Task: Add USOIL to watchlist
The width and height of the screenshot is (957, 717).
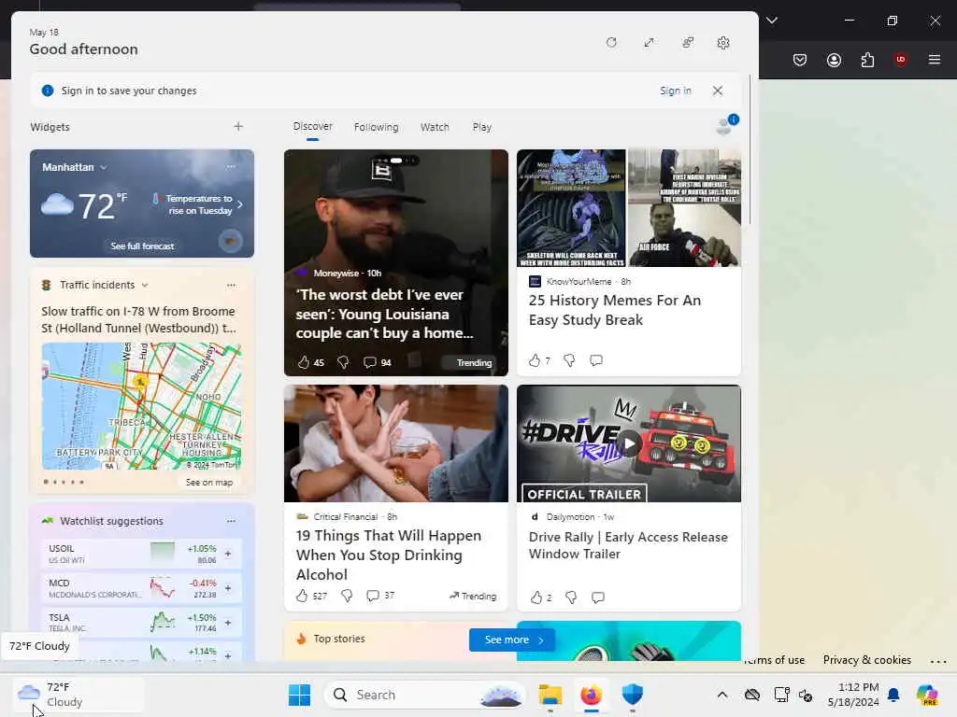Action: pyautogui.click(x=228, y=554)
